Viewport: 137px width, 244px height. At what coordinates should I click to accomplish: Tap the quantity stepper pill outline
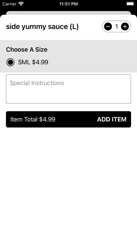click(x=116, y=27)
